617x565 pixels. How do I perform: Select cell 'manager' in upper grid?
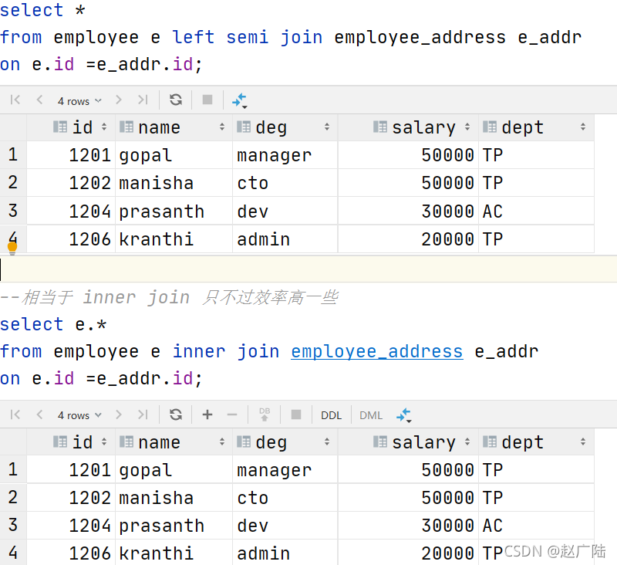point(285,155)
